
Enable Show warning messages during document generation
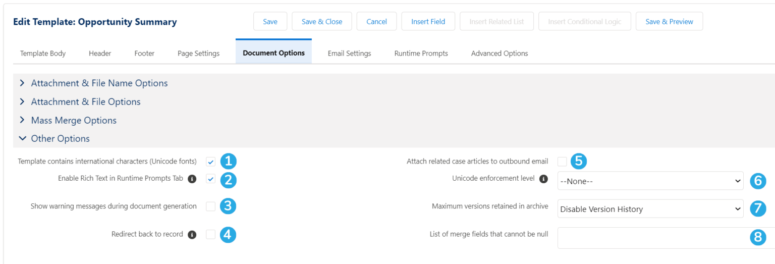210,206
